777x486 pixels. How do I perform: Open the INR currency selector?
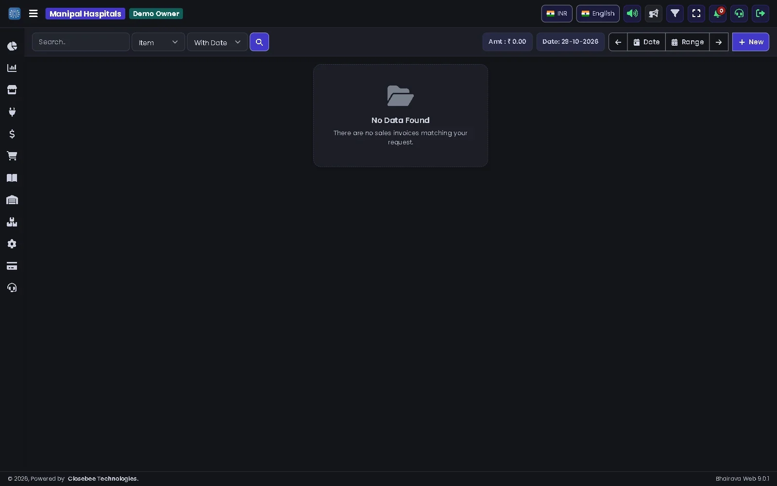pos(557,14)
